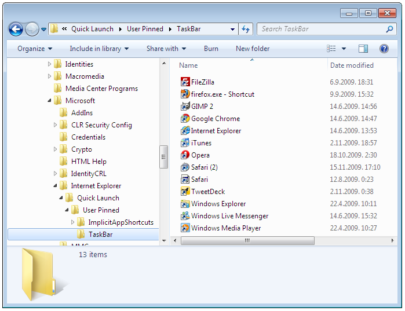The height and width of the screenshot is (311, 405).
Task: Select the GIMP 2 shortcut icon
Action: tap(185, 106)
